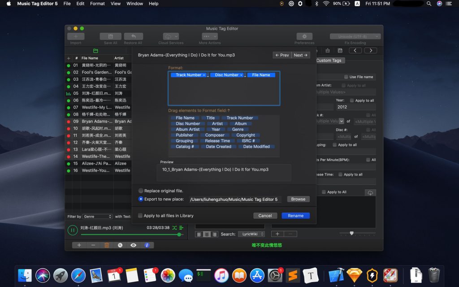Align lyrics right
Viewport: 459px width, 287px height.
(214, 234)
